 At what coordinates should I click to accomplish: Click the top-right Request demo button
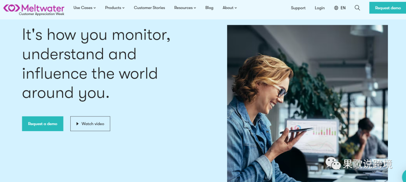tap(388, 8)
